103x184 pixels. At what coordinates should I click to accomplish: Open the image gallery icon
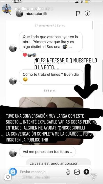pos(77,172)
